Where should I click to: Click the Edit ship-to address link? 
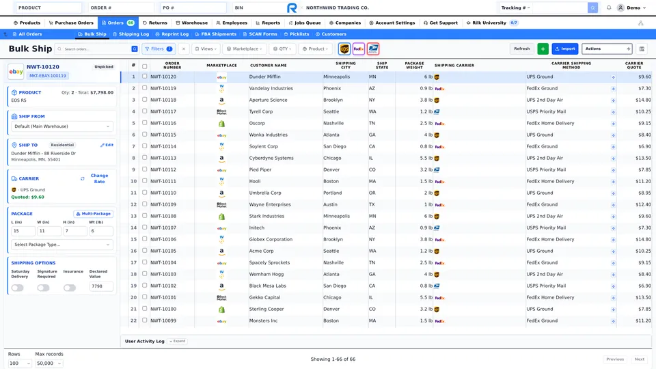point(107,145)
